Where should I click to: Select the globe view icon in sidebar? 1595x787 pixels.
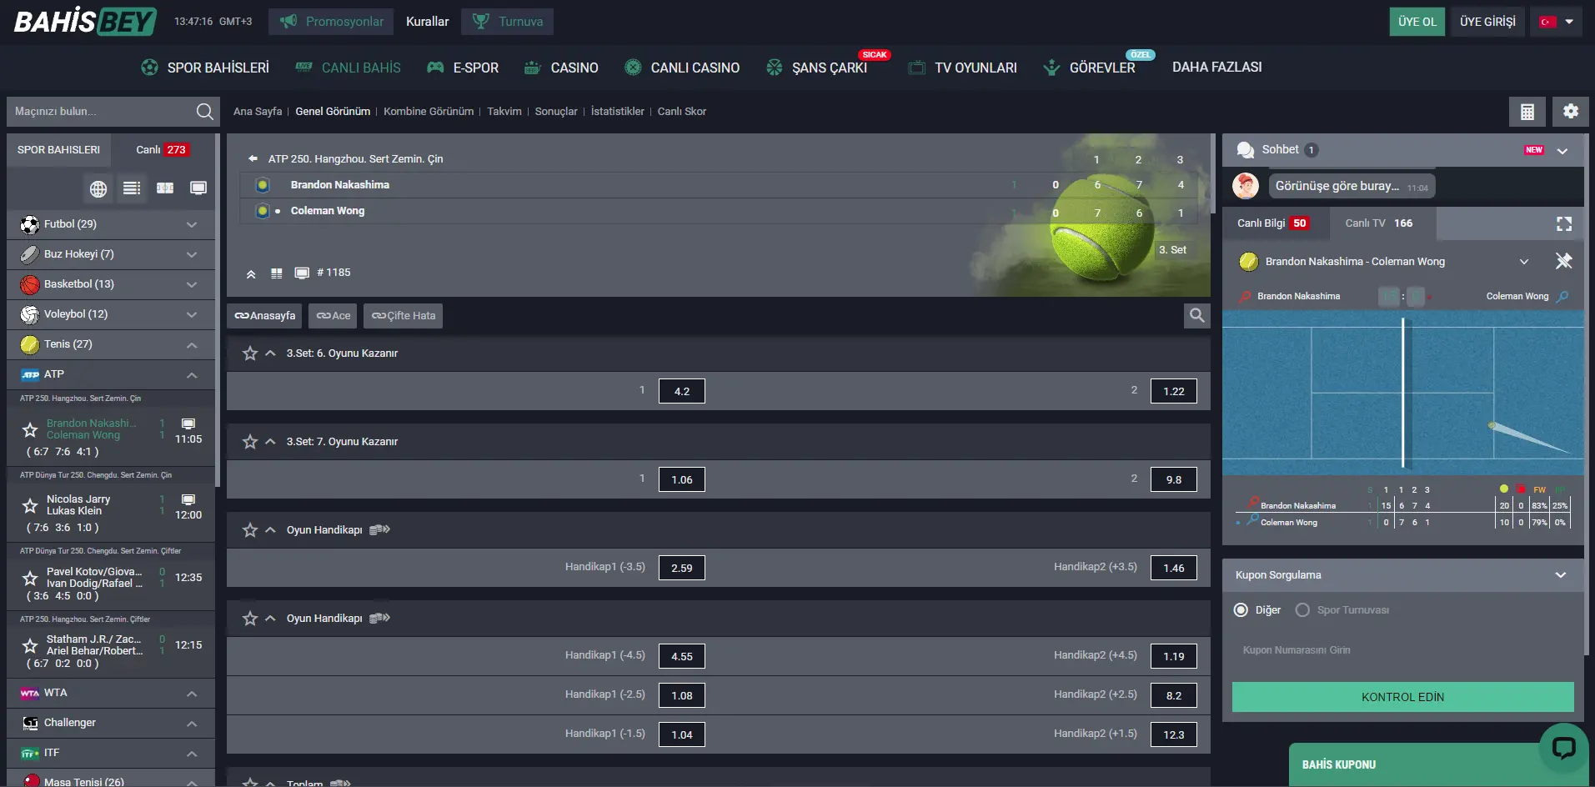coord(98,188)
